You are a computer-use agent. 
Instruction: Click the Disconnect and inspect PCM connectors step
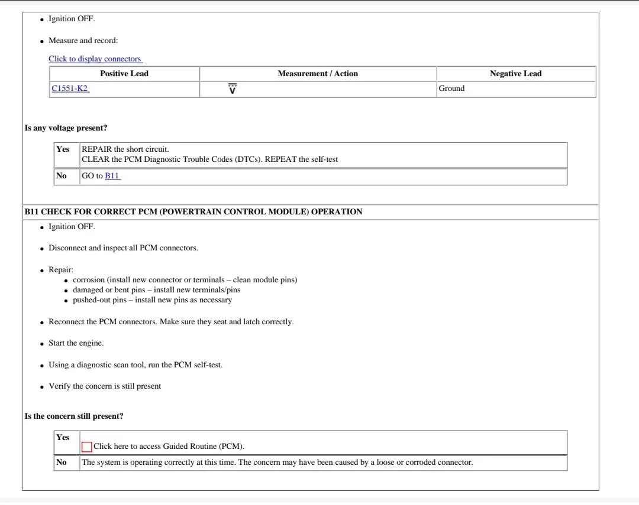click(x=123, y=248)
